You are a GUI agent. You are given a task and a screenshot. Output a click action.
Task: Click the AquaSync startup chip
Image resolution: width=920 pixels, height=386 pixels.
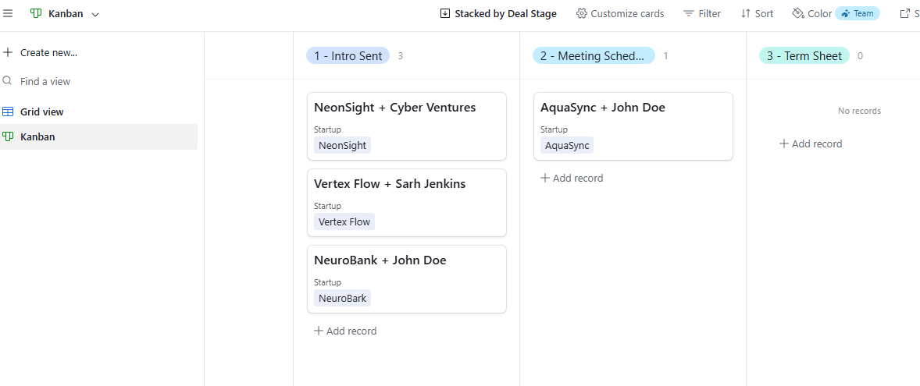567,145
